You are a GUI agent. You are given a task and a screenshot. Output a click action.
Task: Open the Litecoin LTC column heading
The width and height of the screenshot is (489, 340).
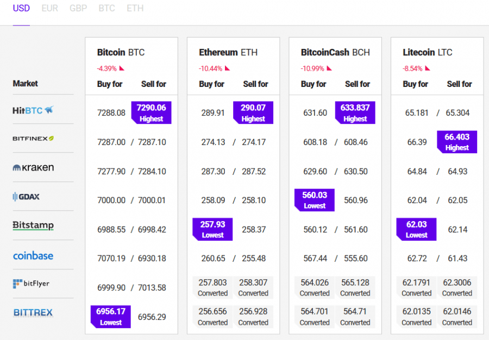pyautogui.click(x=427, y=52)
